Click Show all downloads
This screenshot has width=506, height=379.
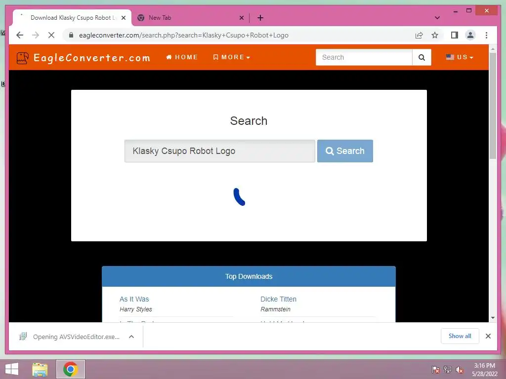460,336
